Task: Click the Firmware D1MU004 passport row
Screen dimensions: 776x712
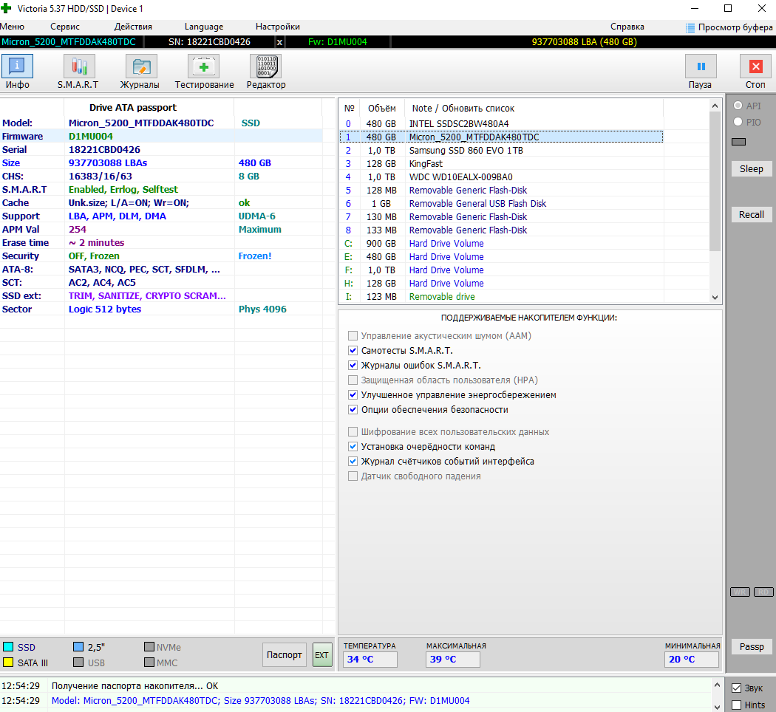Action: pos(161,136)
